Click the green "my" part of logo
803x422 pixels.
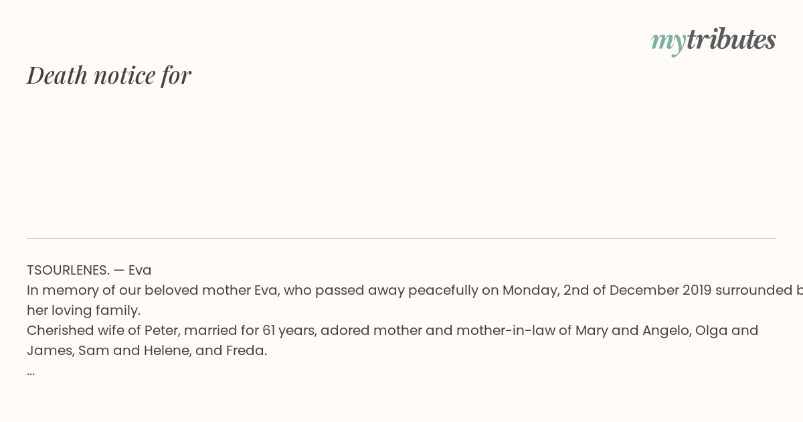(668, 42)
